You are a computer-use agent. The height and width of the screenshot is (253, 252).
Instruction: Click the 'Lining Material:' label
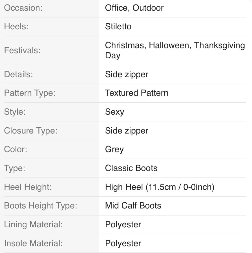pyautogui.click(x=33, y=225)
